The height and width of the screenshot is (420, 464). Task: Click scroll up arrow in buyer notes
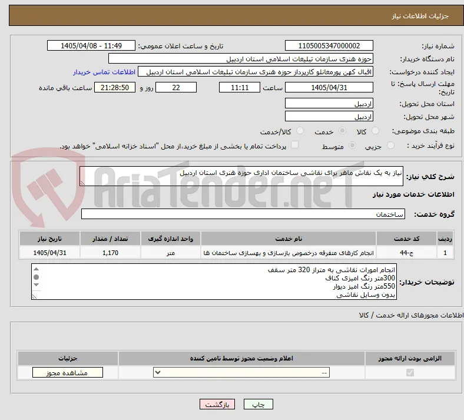37,269
